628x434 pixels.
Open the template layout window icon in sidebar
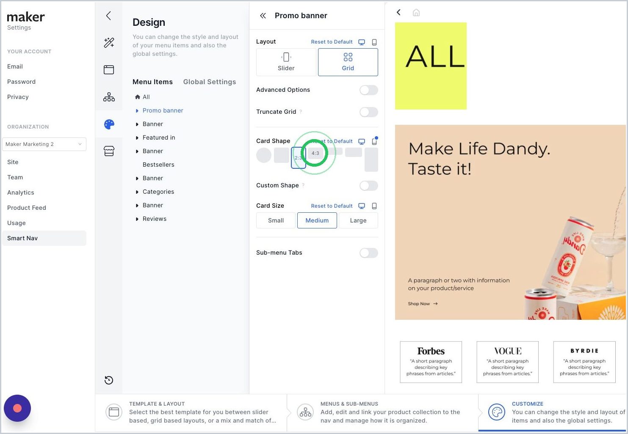click(x=109, y=70)
